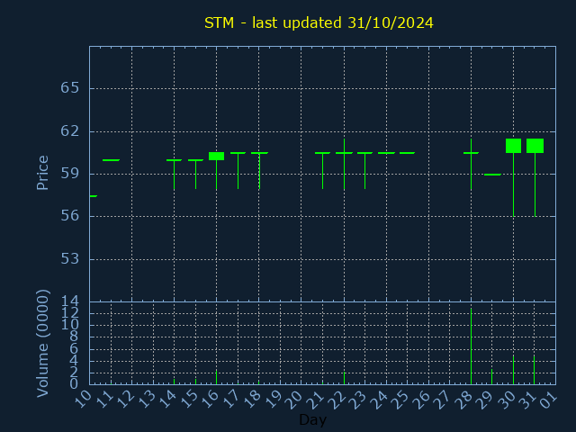Viewport: 576px width, 432px height.
Task: Click the volume bar for day 31
Action: click(x=534, y=370)
